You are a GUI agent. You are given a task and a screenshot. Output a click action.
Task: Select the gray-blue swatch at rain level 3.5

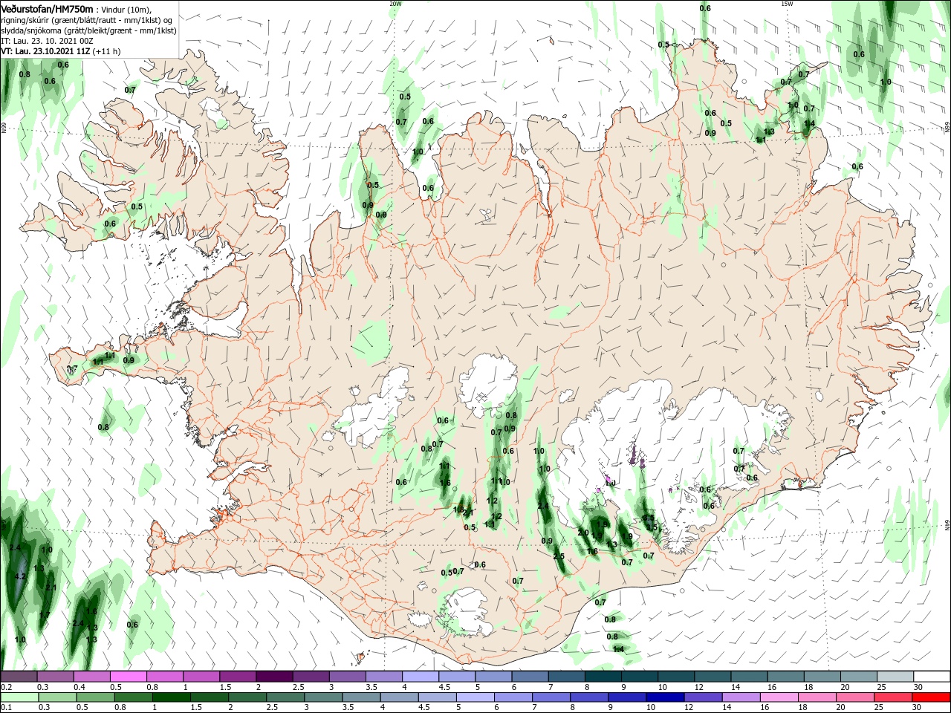click(x=361, y=697)
